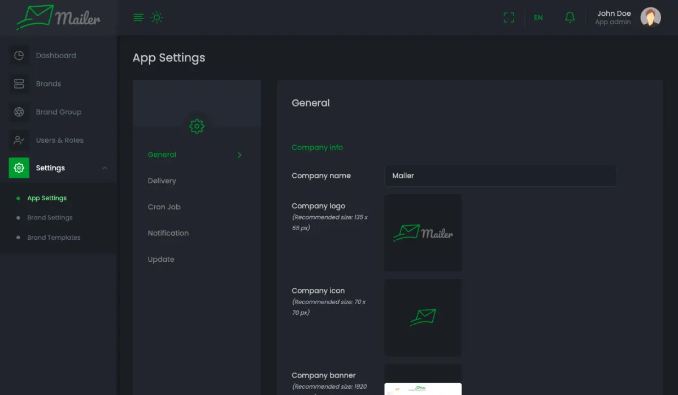Screen dimensions: 678x395
Task: Toggle light mode with the sun icon
Action: (157, 17)
